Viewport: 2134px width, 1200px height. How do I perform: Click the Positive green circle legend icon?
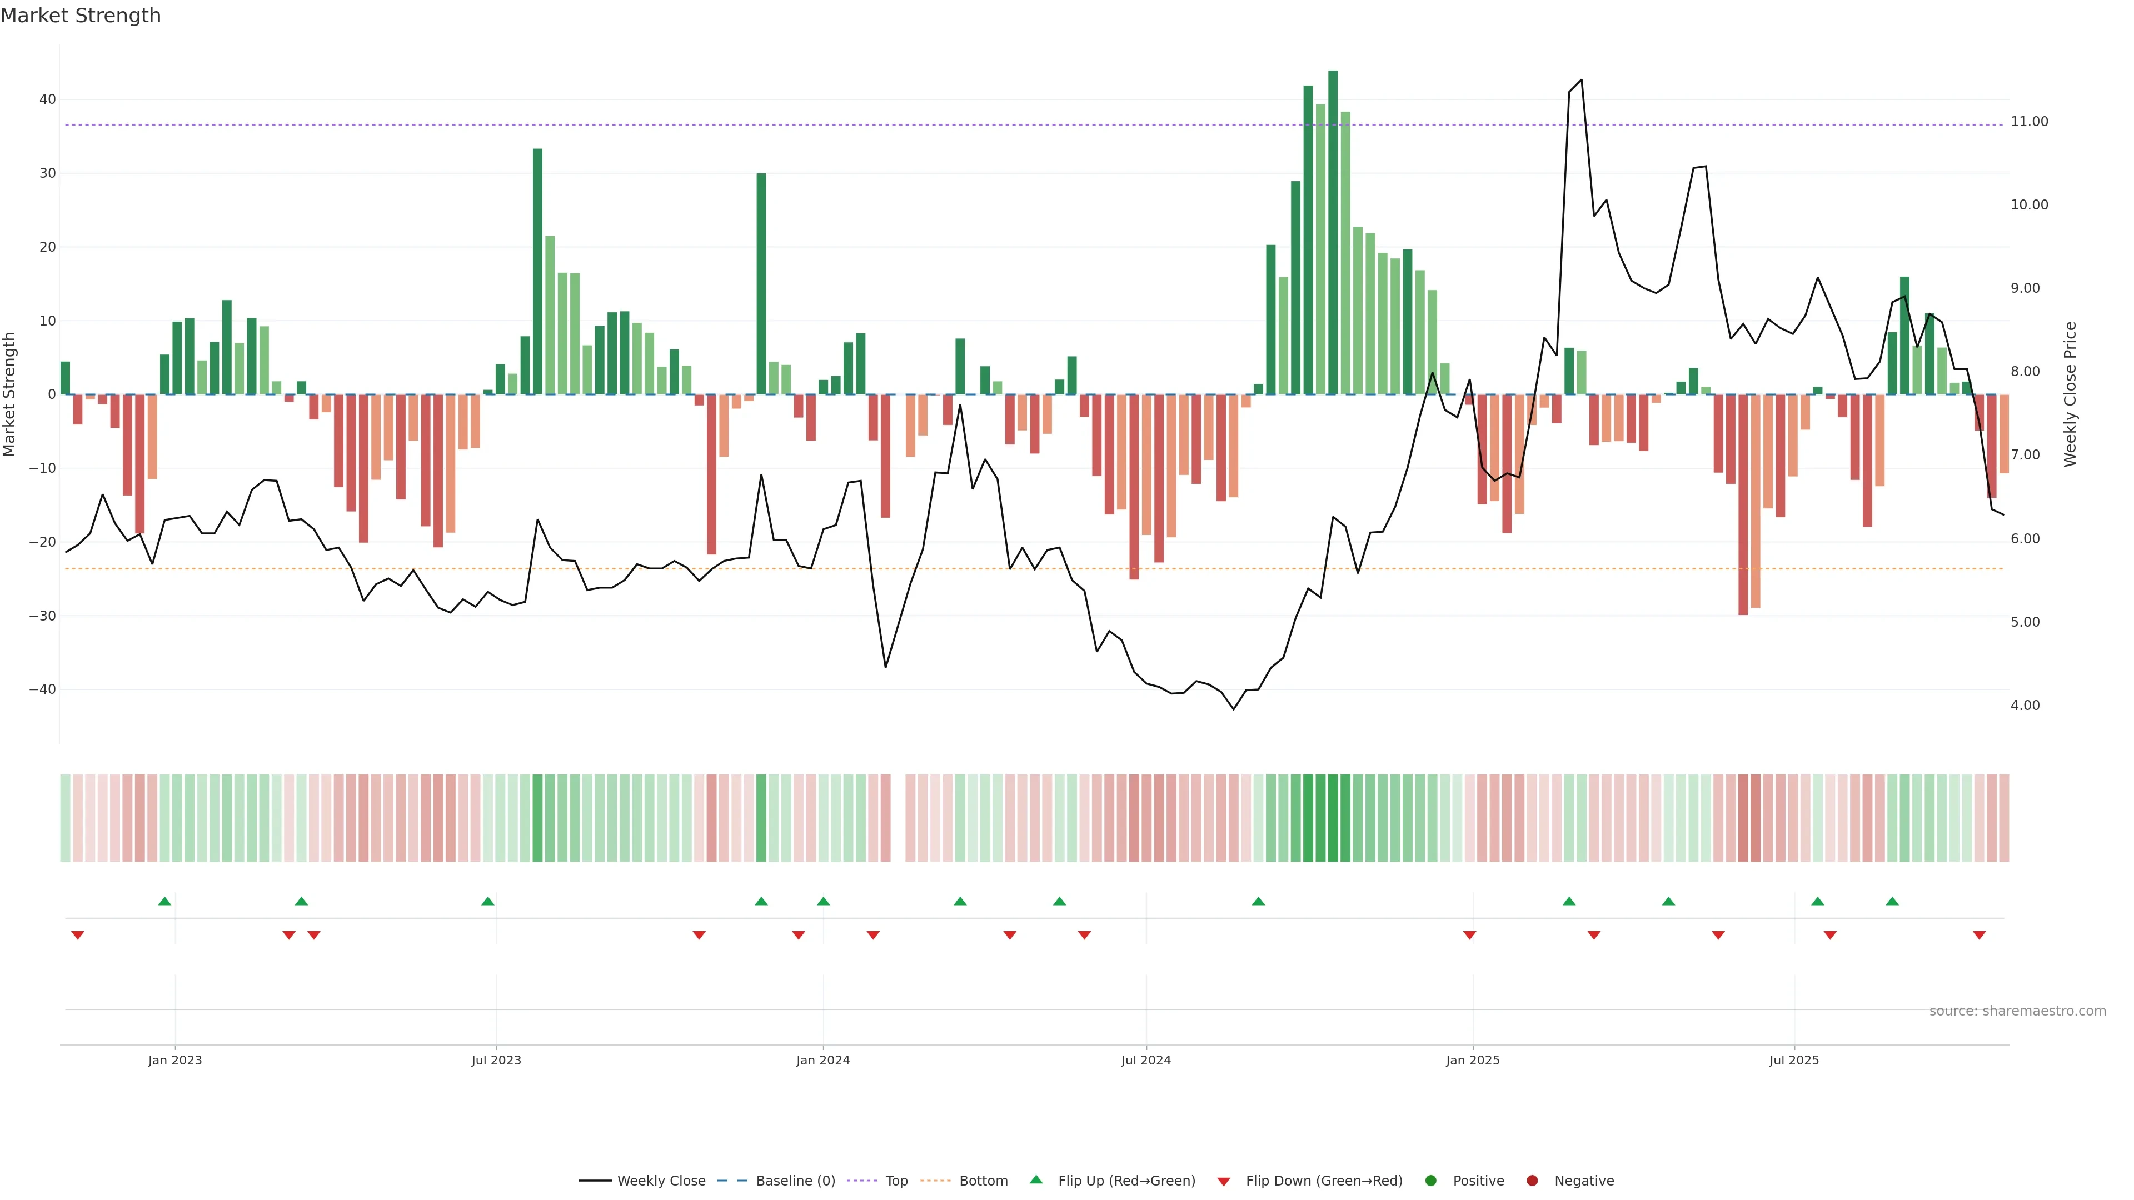pyautogui.click(x=1430, y=1180)
